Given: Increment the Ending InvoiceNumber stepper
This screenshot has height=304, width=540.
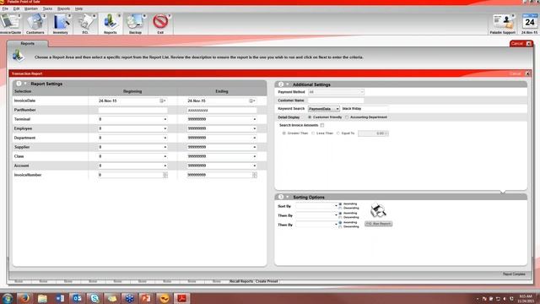Looking at the screenshot, I should tap(255, 174).
